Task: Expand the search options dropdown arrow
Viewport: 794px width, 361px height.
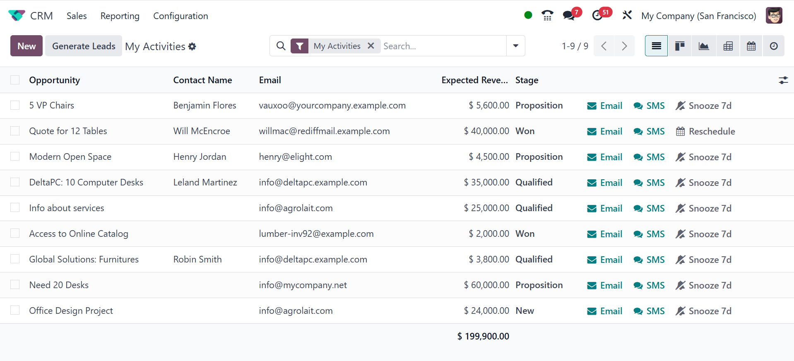Action: 515,46
